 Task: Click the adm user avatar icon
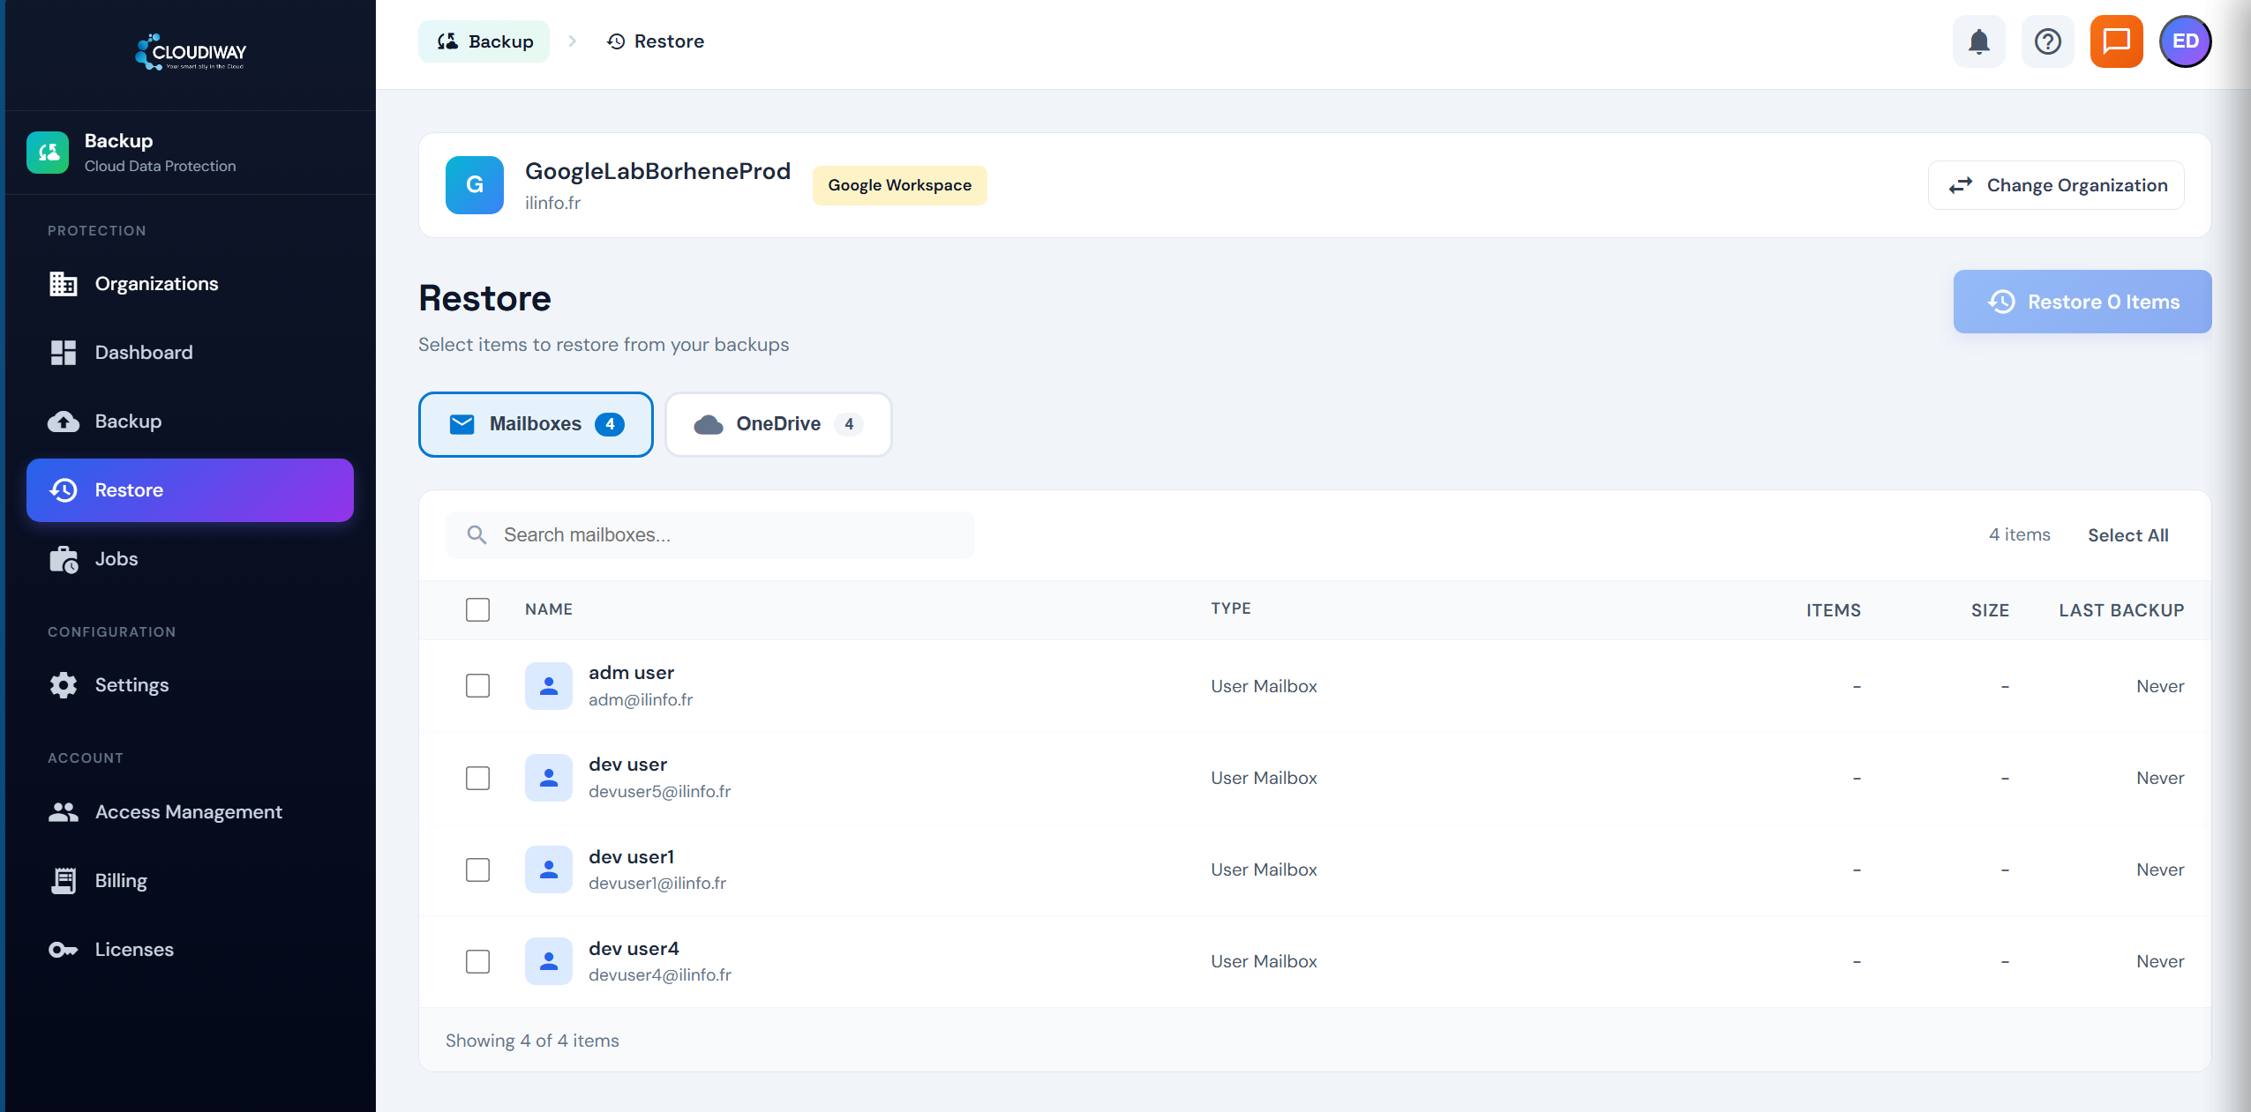[549, 686]
